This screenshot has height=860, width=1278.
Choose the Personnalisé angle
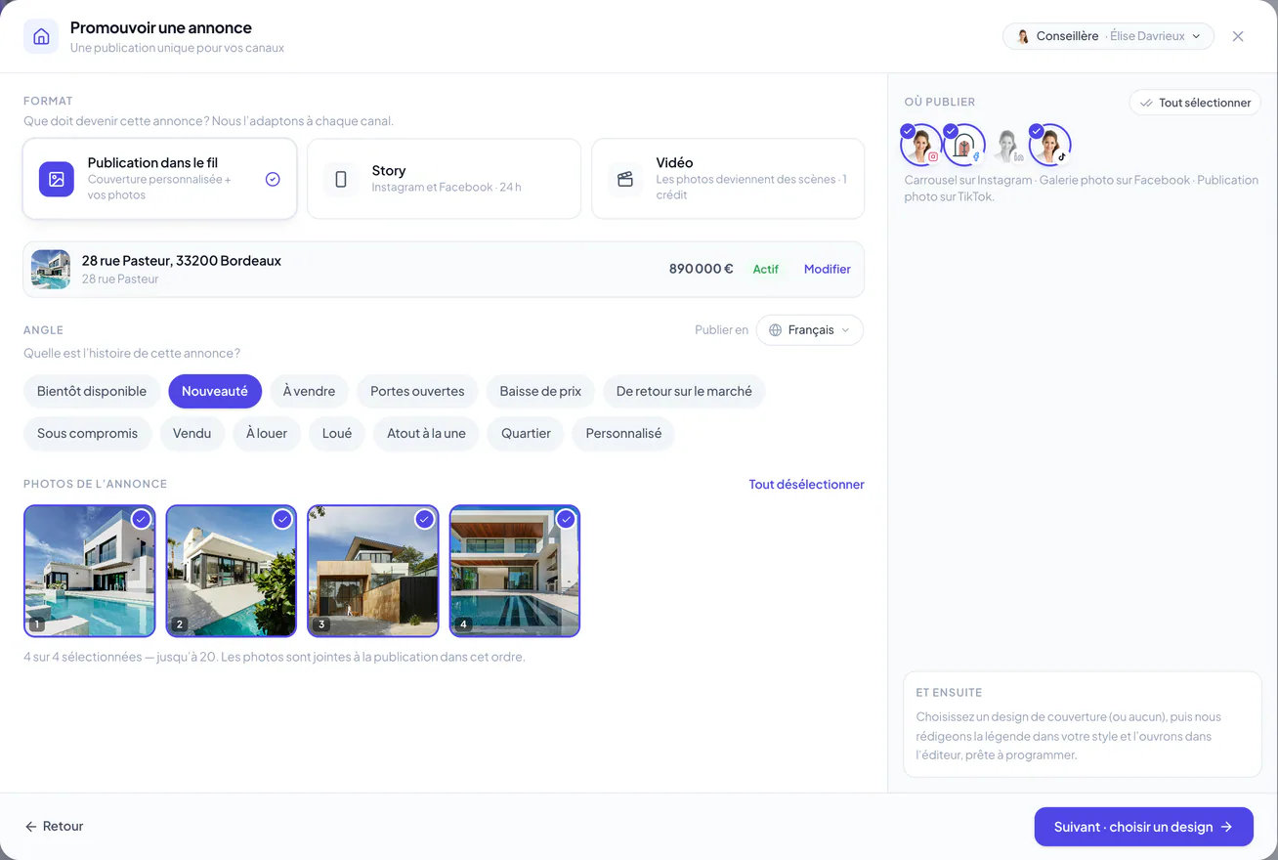623,434
